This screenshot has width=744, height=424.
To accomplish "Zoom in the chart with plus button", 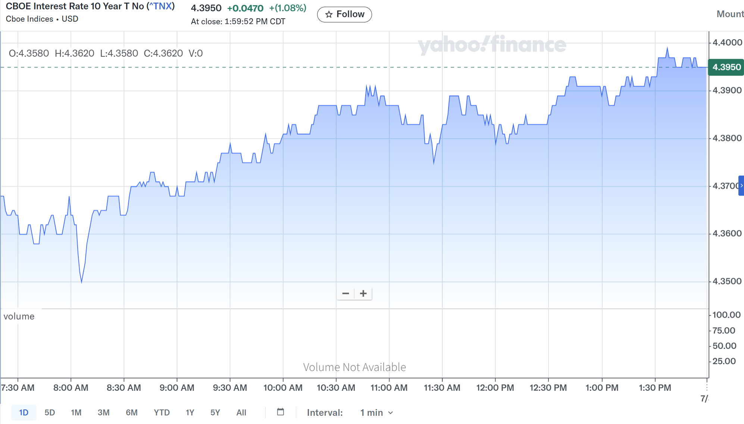I will (x=363, y=293).
